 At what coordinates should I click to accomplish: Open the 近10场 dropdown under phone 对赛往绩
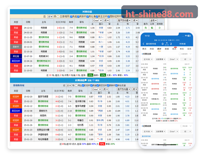(x=148, y=59)
